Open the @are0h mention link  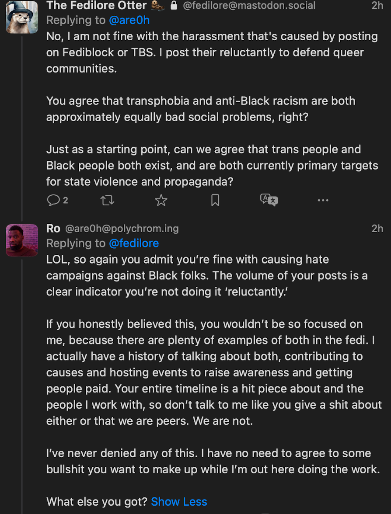tap(129, 20)
